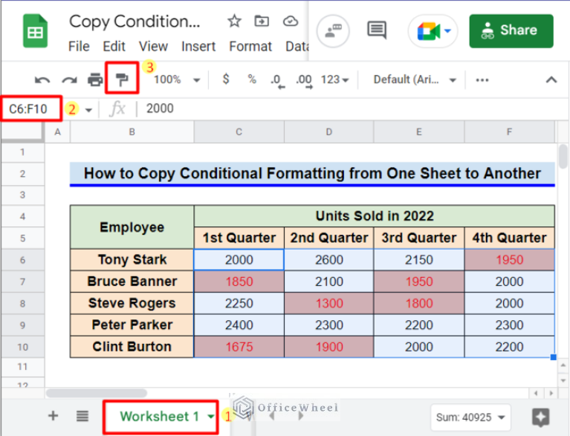Click the Name box showing C6:F10
The width and height of the screenshot is (570, 436).
[x=30, y=109]
